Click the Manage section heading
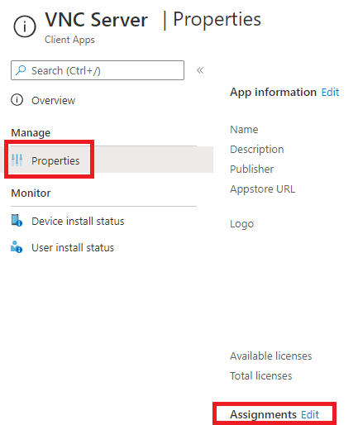Viewport: 358px width, 425px height. click(31, 133)
